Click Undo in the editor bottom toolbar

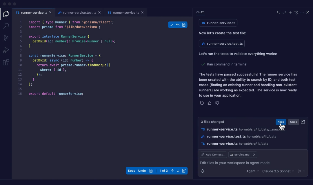click(x=142, y=171)
